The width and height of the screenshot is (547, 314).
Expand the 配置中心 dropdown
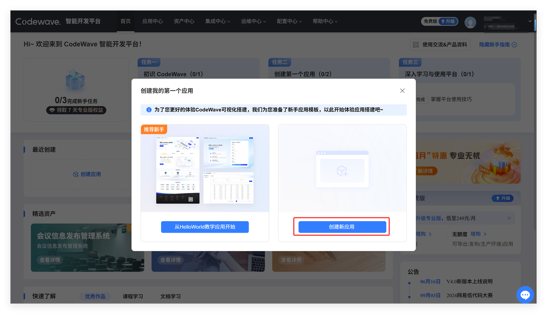(x=289, y=21)
